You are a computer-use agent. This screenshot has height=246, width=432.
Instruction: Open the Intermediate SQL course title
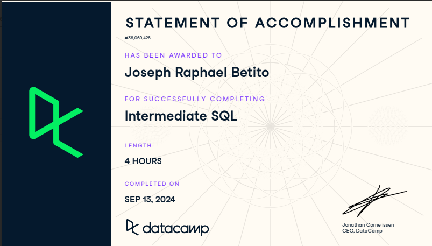(x=181, y=116)
